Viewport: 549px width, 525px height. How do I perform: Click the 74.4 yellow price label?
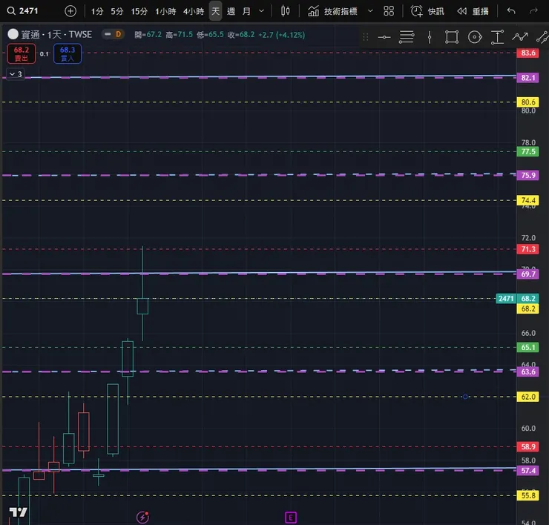click(528, 200)
